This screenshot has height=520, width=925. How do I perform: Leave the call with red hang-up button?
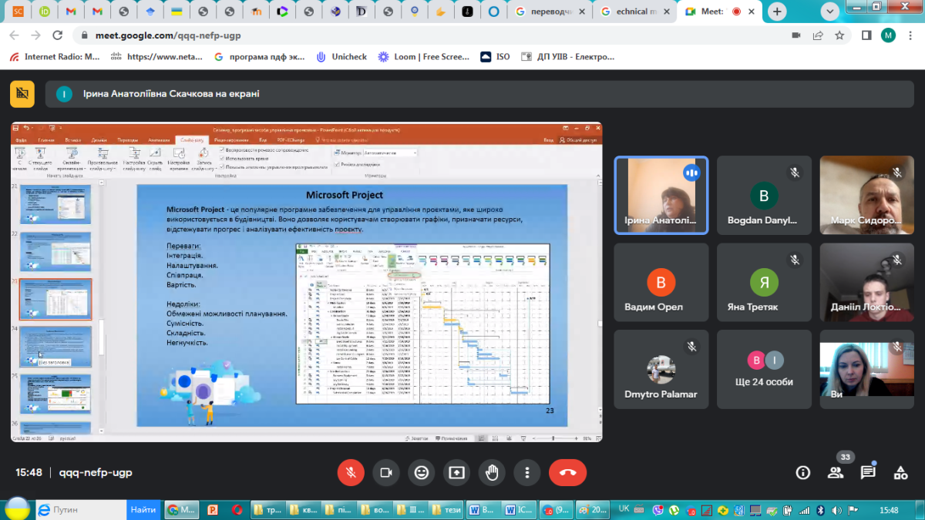[567, 472]
